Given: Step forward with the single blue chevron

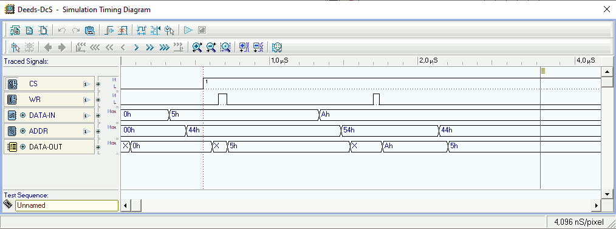Looking at the screenshot, I should [136, 47].
